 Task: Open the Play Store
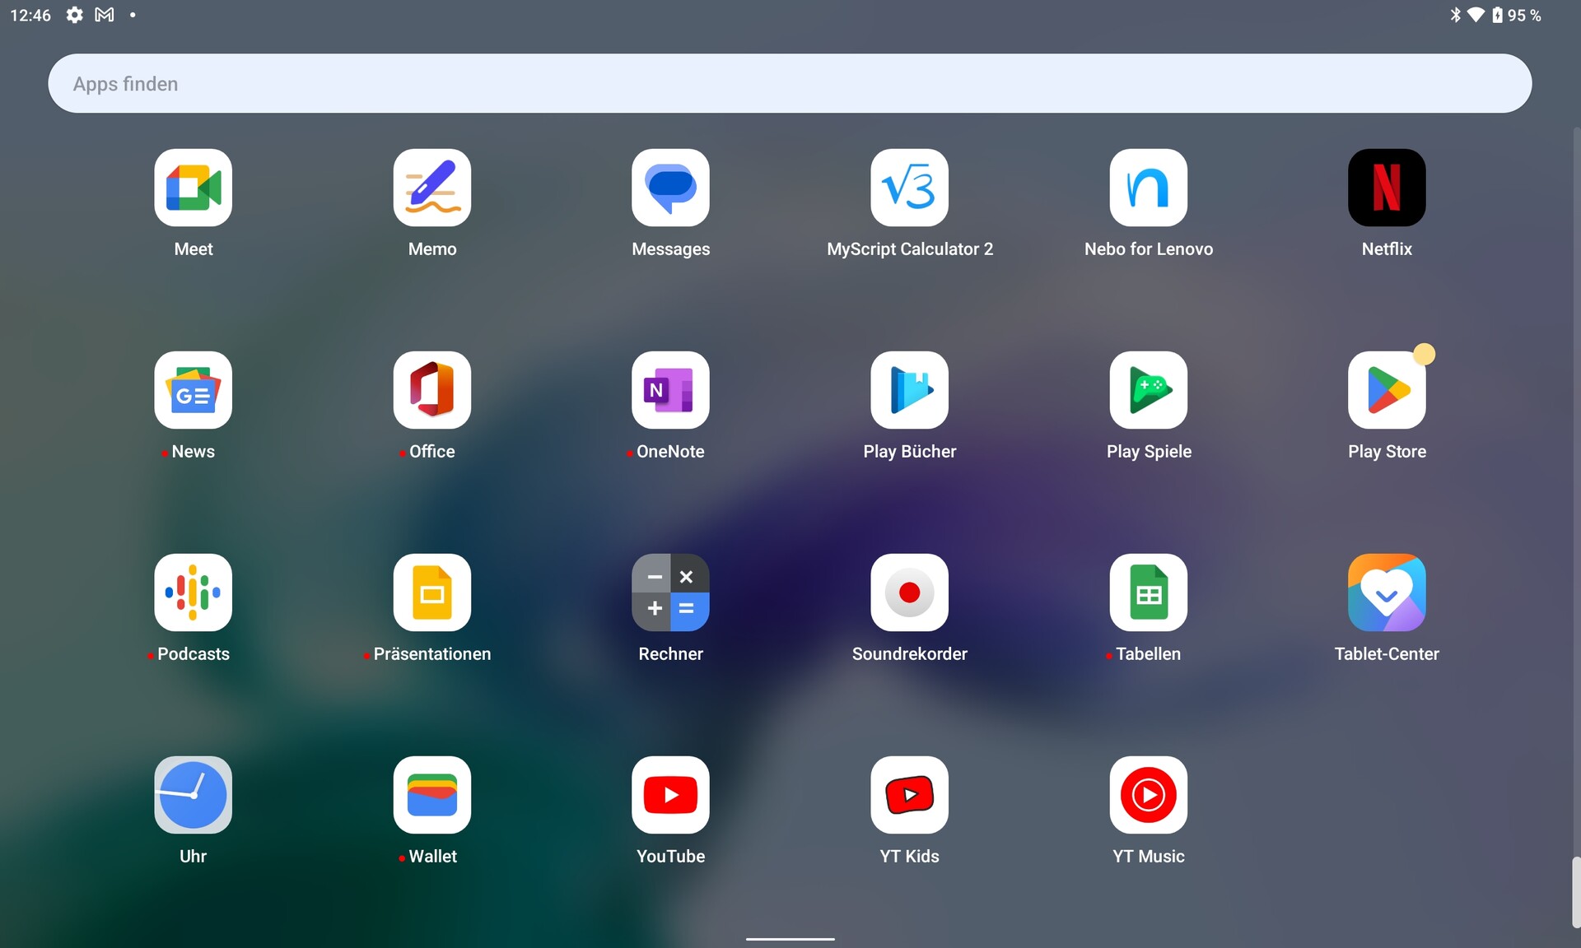[x=1387, y=390]
